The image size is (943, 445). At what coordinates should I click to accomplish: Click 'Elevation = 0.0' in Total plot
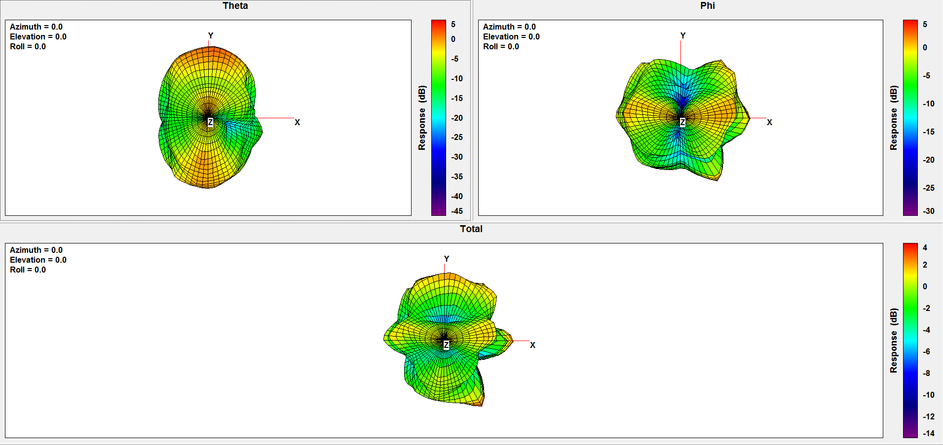pyautogui.click(x=38, y=260)
